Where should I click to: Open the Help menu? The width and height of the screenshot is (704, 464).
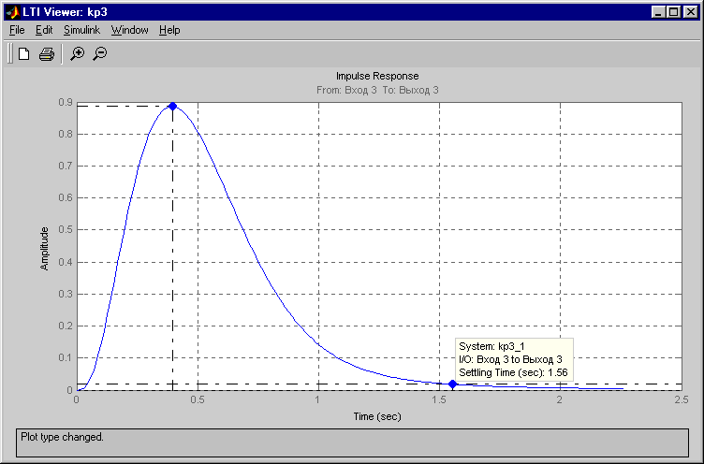pyautogui.click(x=169, y=30)
